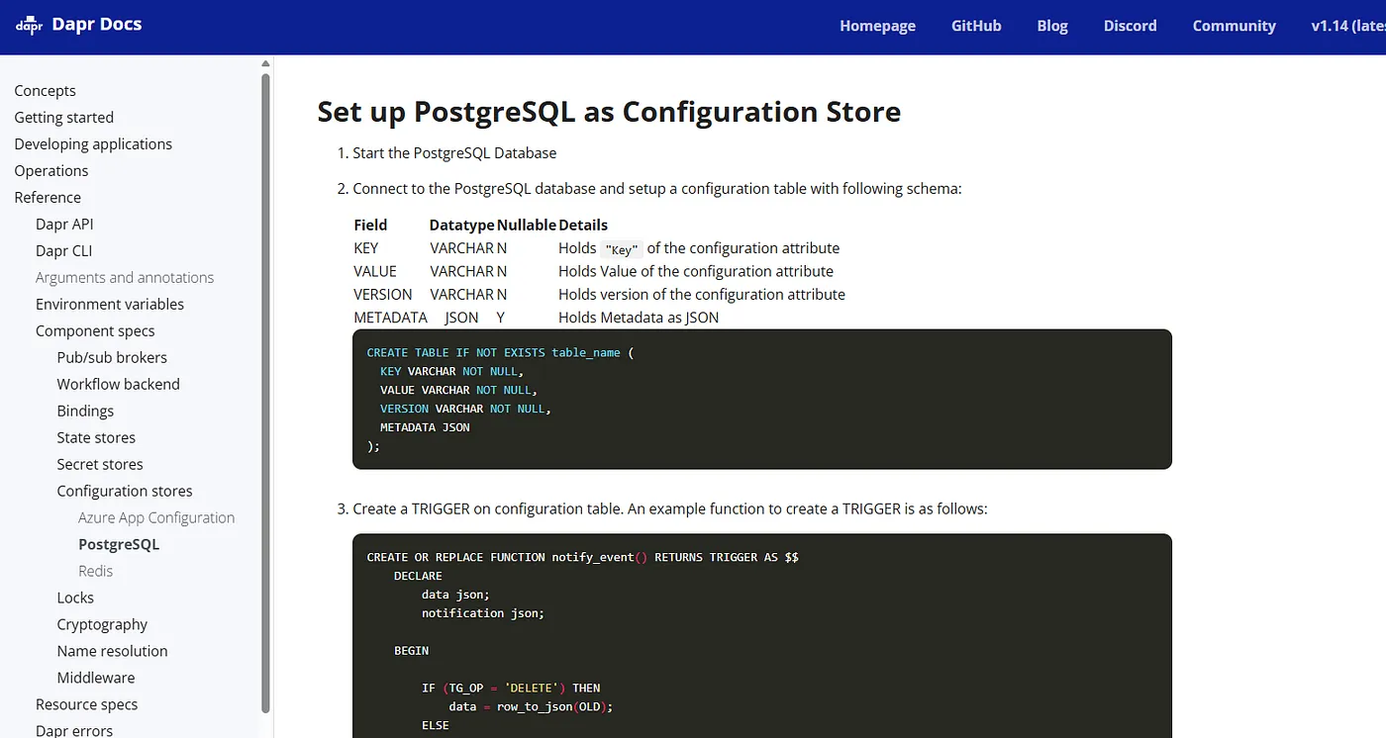Viewport: 1386px width, 738px height.
Task: Expand the v1.14 version dropdown
Action: (1346, 26)
